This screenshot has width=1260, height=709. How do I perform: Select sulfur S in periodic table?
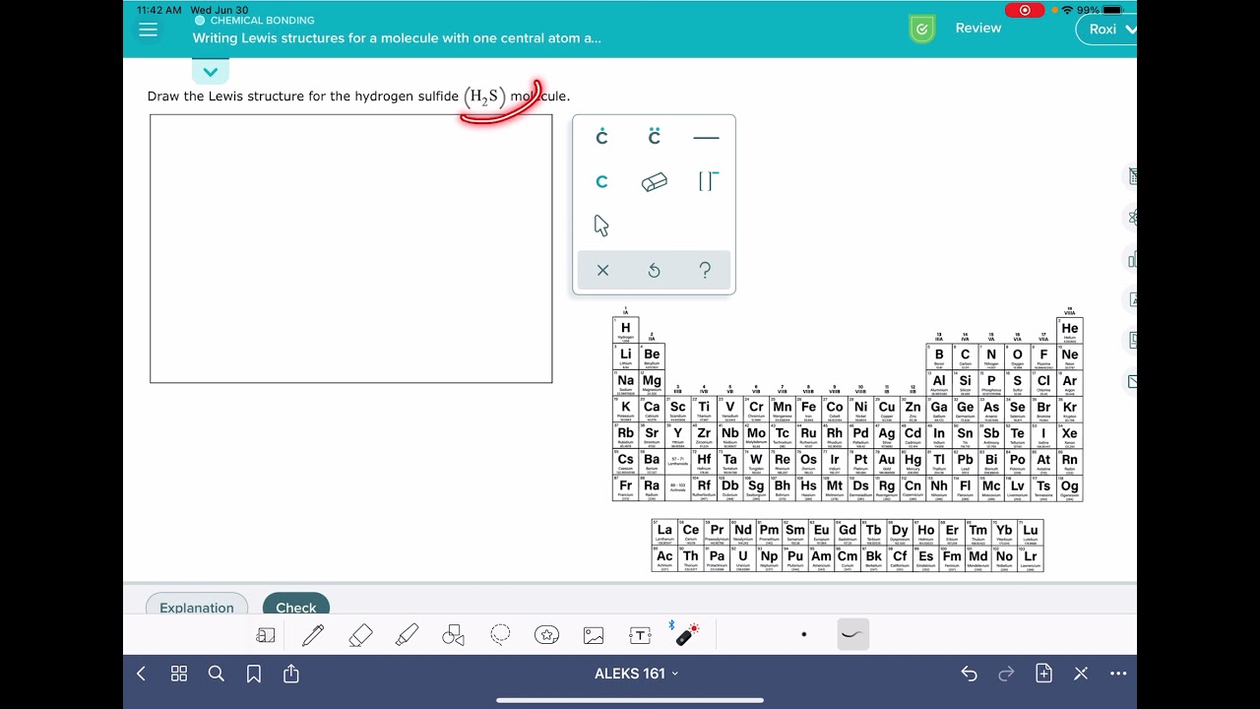pos(1018,382)
